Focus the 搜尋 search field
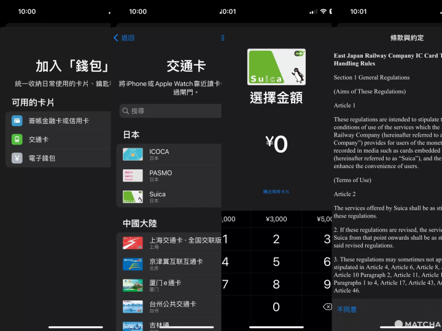This screenshot has height=331, width=442. [170, 111]
